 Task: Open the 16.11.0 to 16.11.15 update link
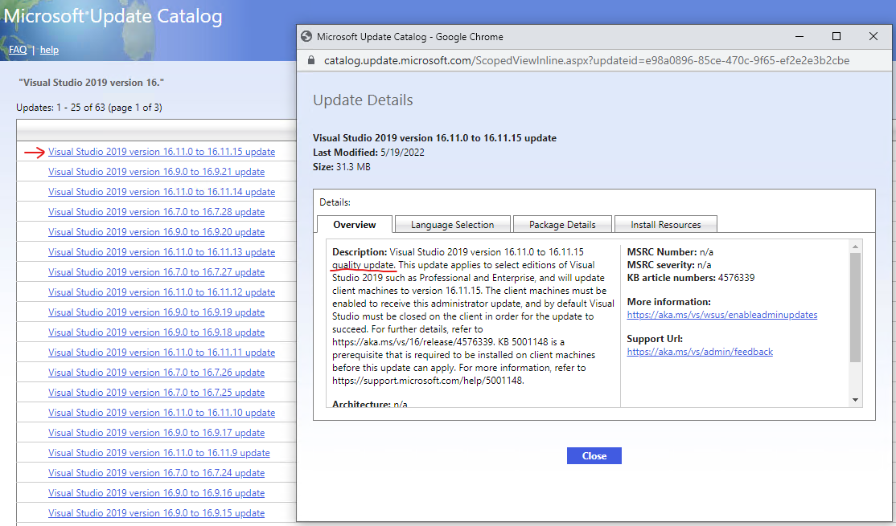162,152
